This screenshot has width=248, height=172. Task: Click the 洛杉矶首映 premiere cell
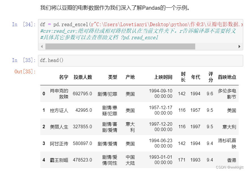coord(227,144)
